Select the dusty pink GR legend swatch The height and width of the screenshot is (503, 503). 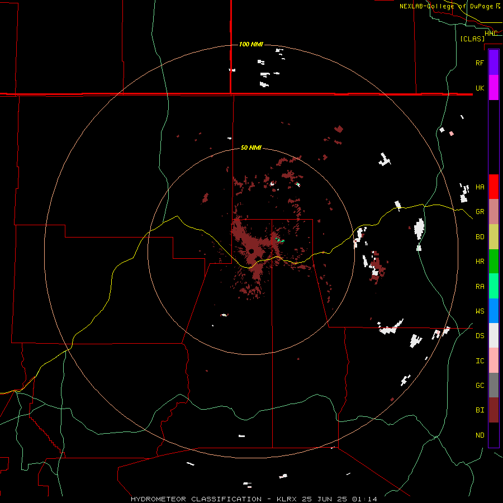tap(493, 212)
